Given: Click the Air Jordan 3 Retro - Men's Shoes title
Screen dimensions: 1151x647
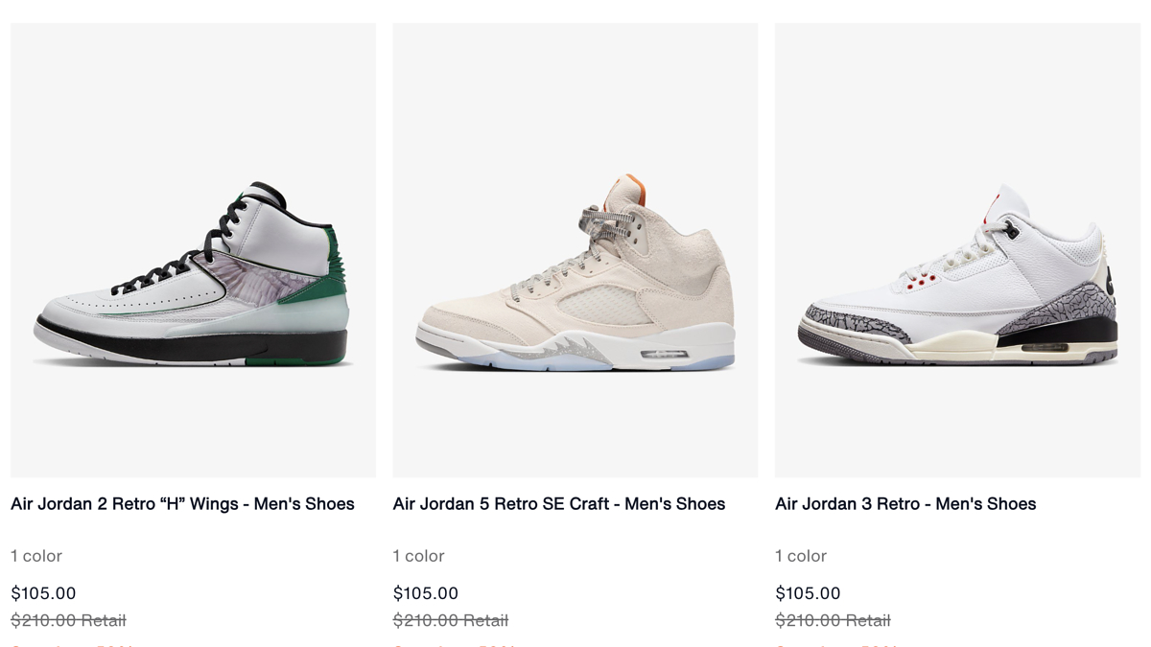Looking at the screenshot, I should (x=905, y=504).
